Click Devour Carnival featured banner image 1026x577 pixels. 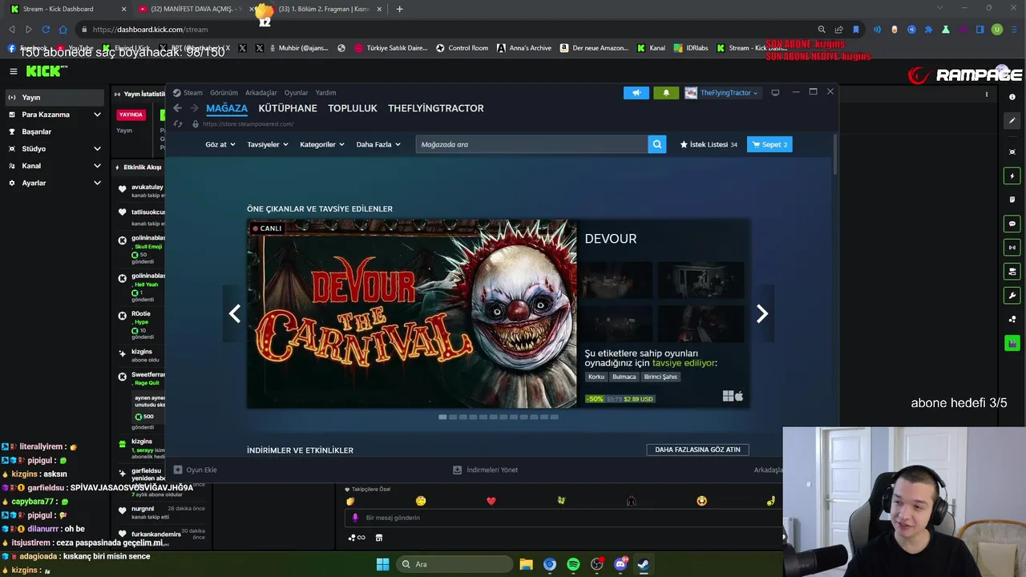pyautogui.click(x=412, y=314)
